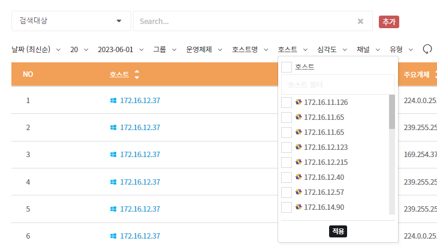The height and width of the screenshot is (247, 437).
Task: Check the 172.16.12.123 host checkbox
Action: 287,147
